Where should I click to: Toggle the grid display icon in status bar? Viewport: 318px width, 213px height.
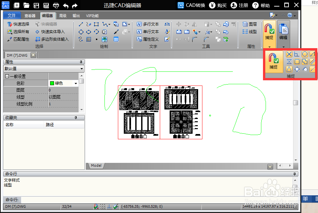[x=103, y=207]
